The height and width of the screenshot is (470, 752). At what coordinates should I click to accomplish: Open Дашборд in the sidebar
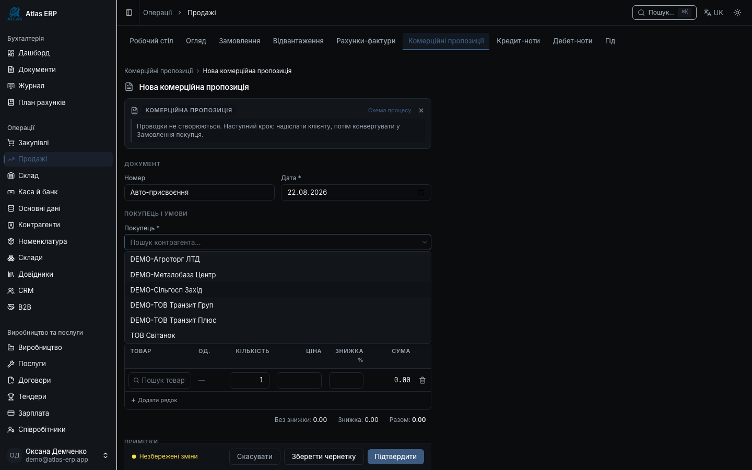[58, 53]
